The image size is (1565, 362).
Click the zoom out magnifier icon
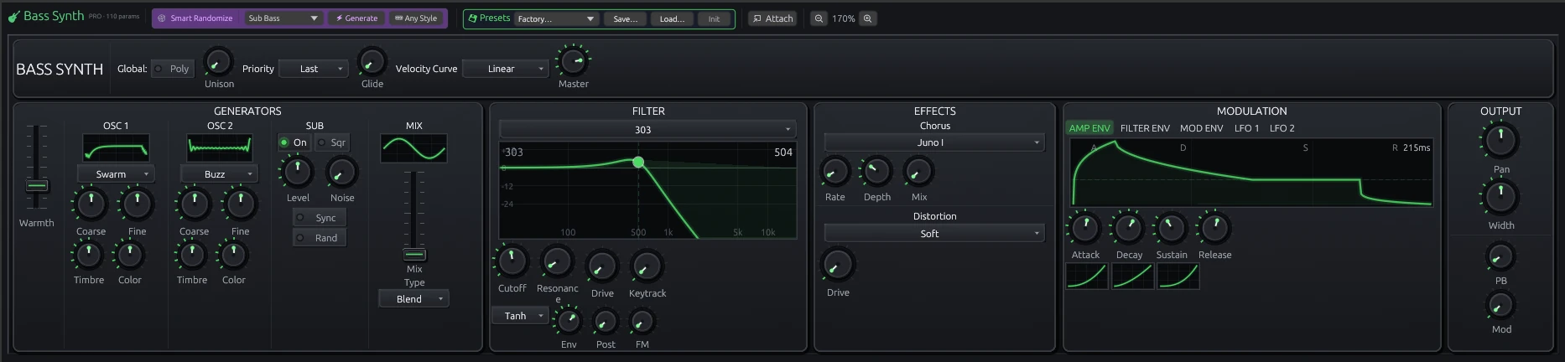[819, 18]
